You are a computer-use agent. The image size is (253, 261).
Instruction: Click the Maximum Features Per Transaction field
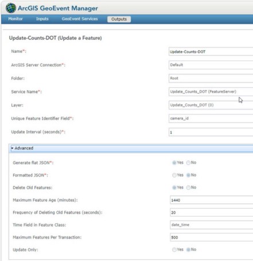coord(212,237)
